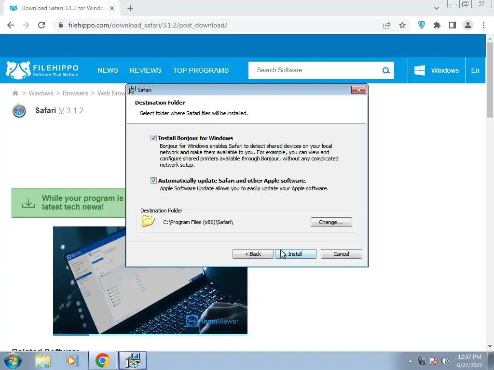
Task: Open Chrome from the taskbar
Action: point(102,360)
